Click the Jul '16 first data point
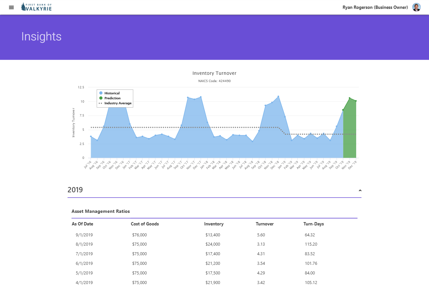Screen dimensions: 429x286 (91, 136)
